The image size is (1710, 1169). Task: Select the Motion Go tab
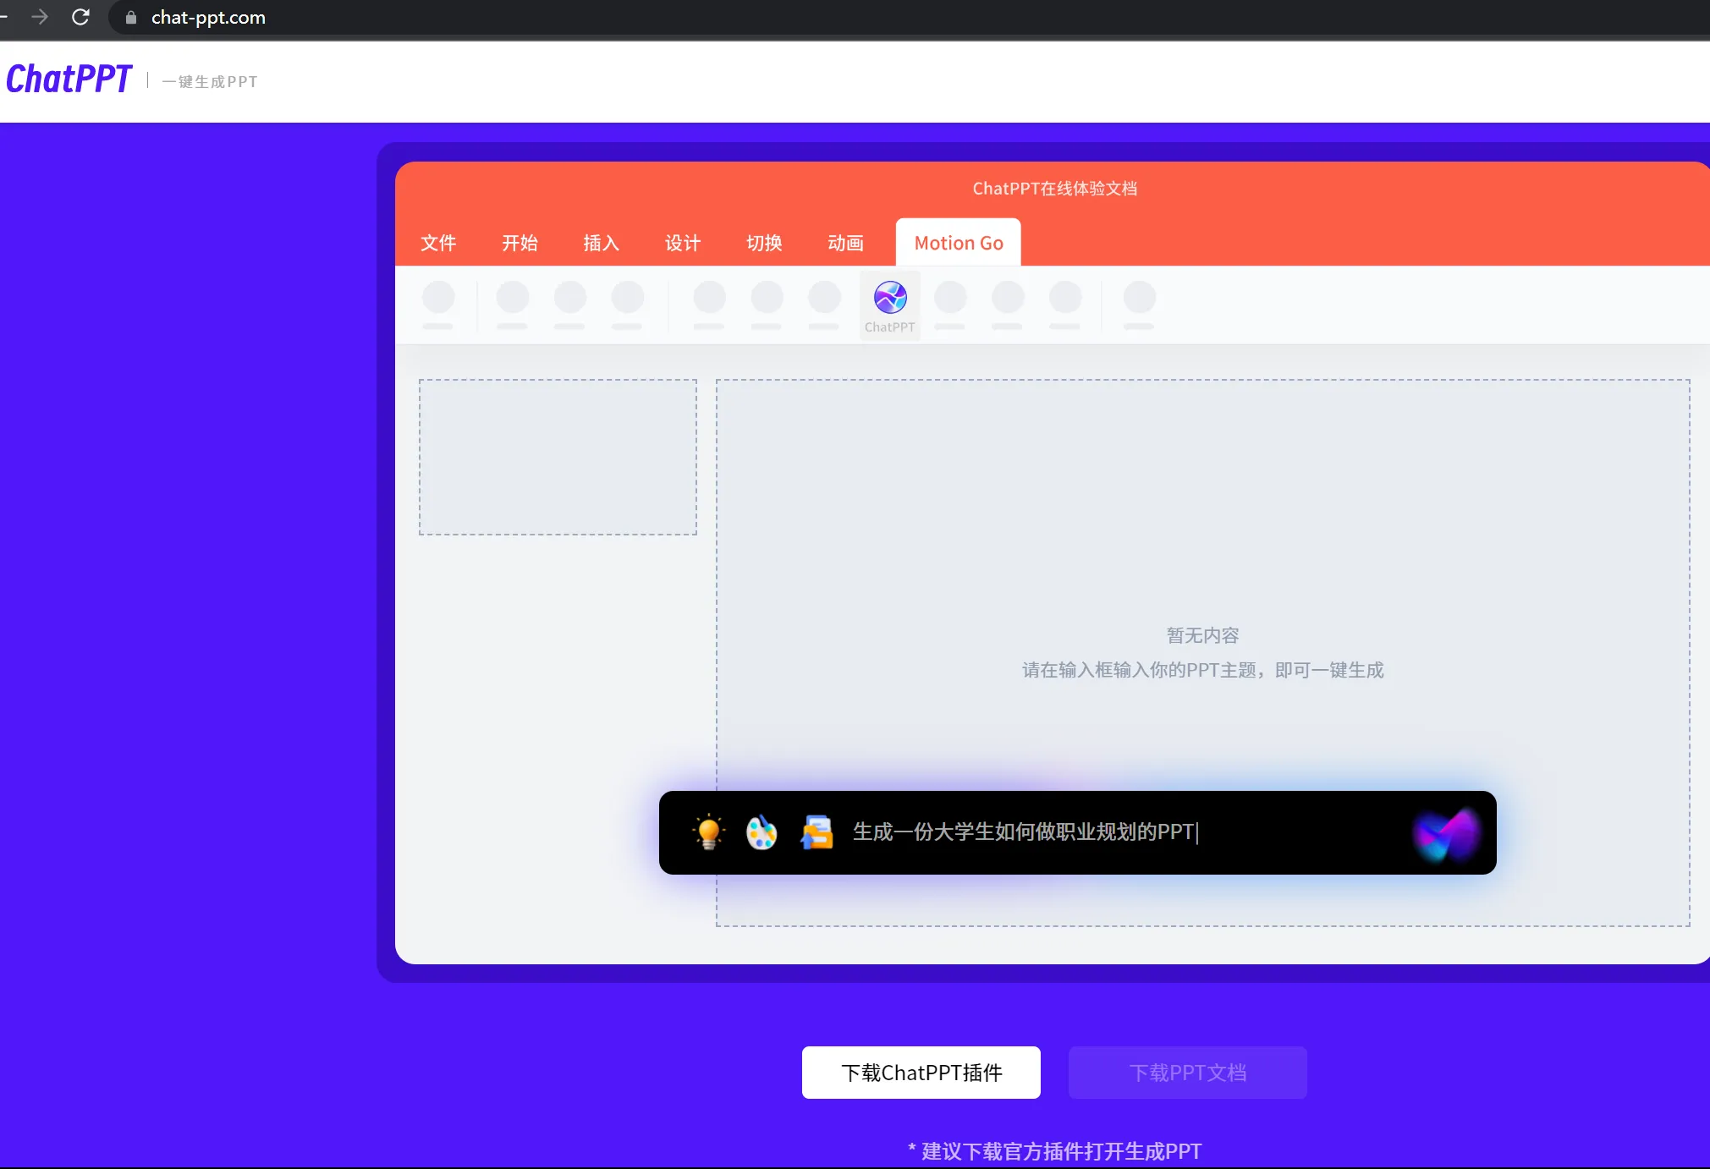tap(958, 243)
